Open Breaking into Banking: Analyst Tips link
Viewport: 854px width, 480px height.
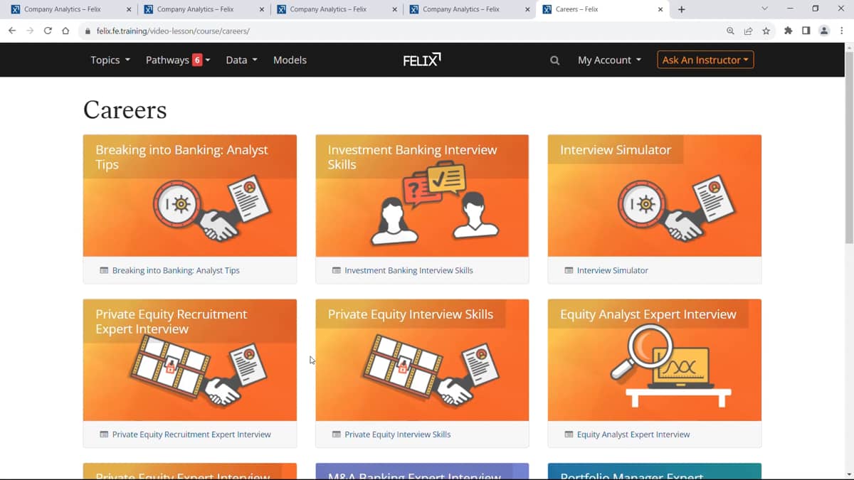coord(176,270)
